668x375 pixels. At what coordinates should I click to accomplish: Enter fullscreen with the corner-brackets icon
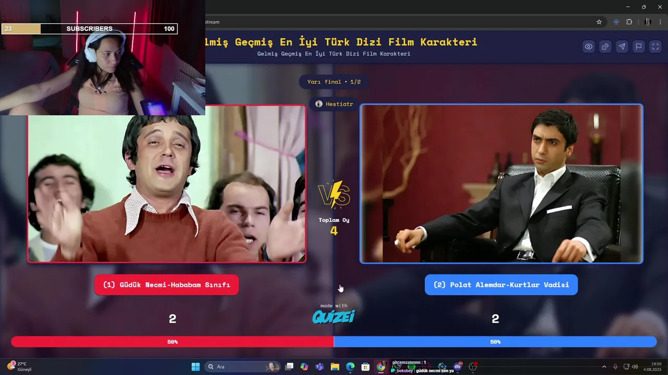tap(655, 46)
